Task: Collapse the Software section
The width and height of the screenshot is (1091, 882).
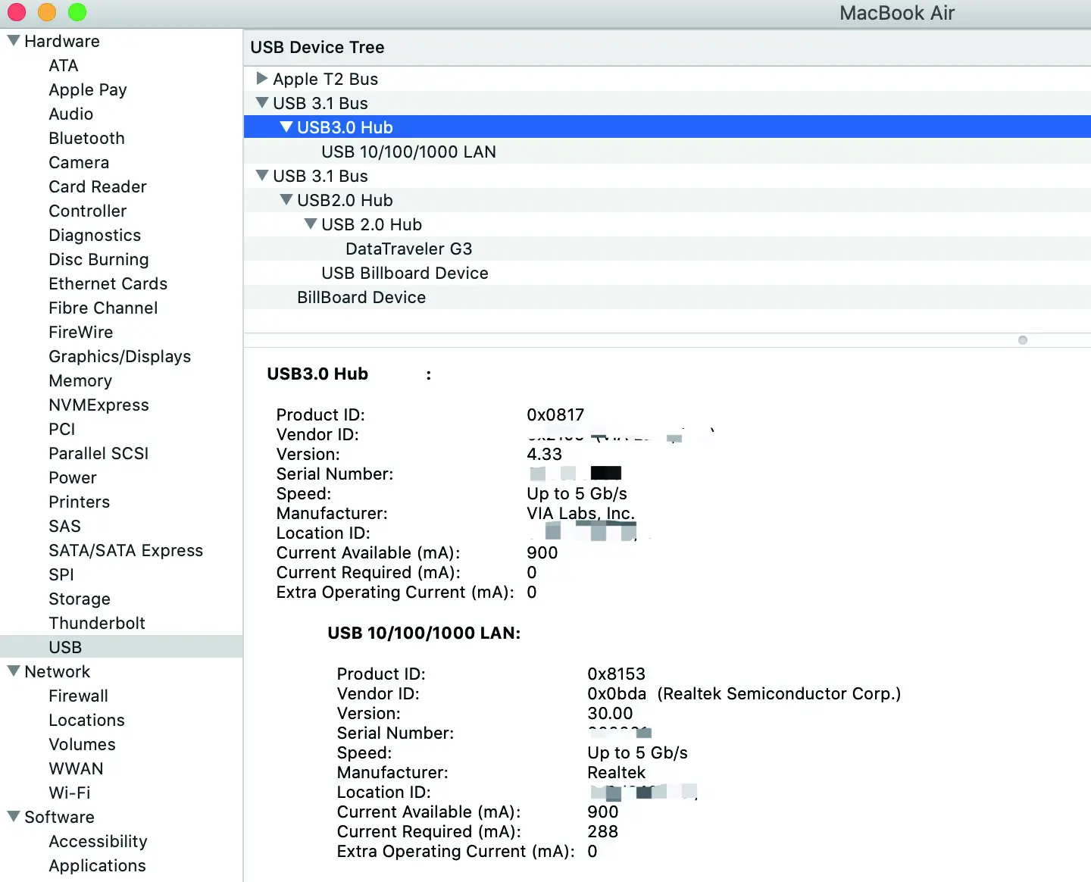Action: tap(13, 817)
